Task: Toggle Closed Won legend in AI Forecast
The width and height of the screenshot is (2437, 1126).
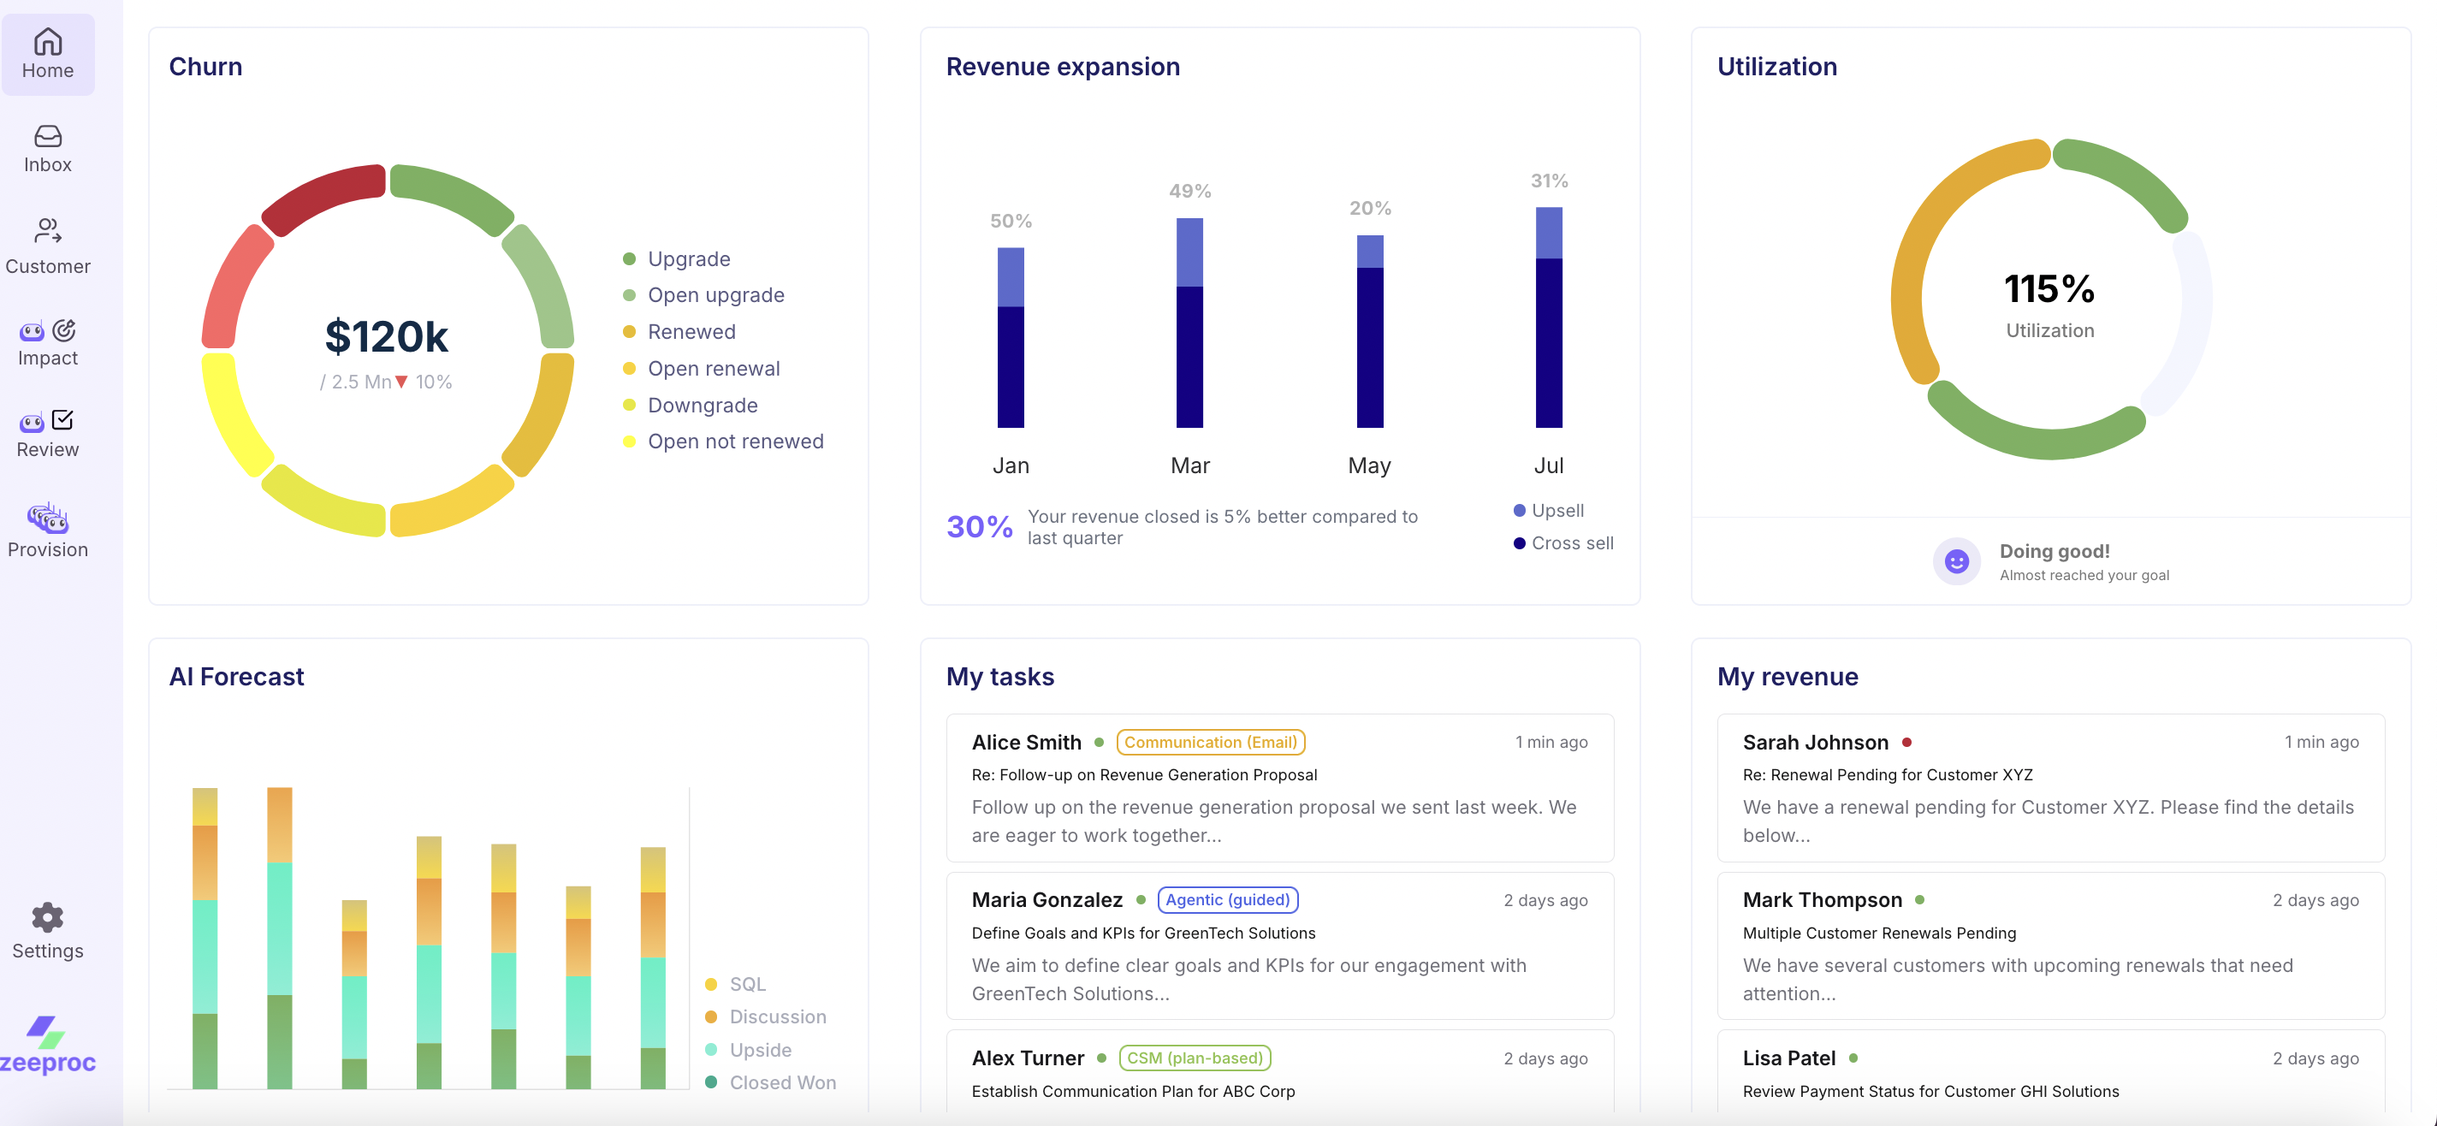Action: [x=781, y=1082]
